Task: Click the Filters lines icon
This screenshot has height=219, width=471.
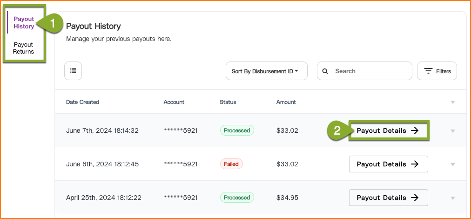Action: (429, 71)
